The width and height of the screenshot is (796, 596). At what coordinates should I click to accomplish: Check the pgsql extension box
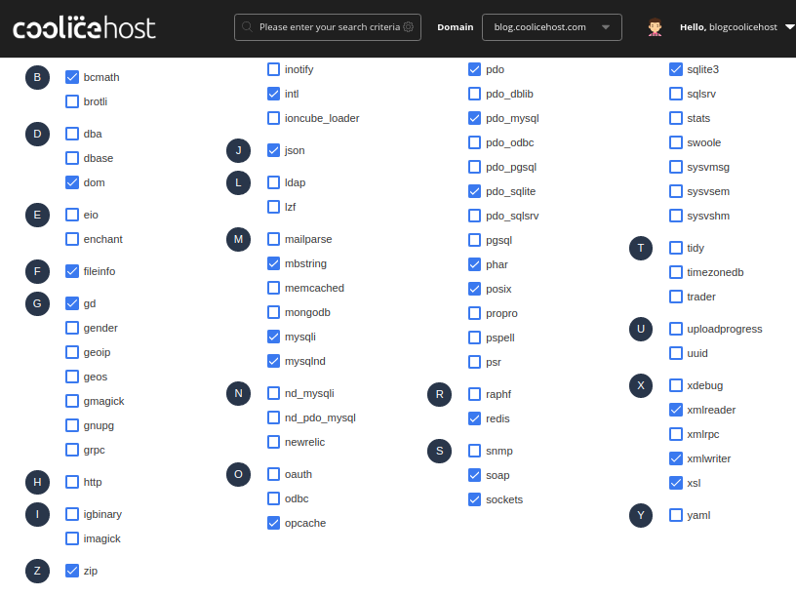(x=475, y=240)
